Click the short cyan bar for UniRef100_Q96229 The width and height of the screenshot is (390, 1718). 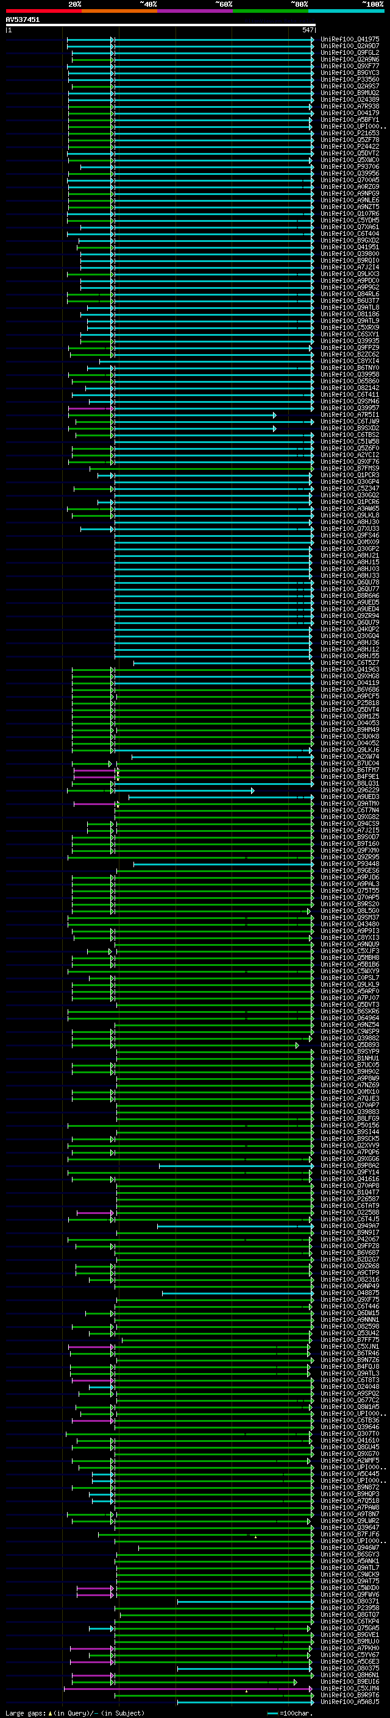(x=184, y=790)
